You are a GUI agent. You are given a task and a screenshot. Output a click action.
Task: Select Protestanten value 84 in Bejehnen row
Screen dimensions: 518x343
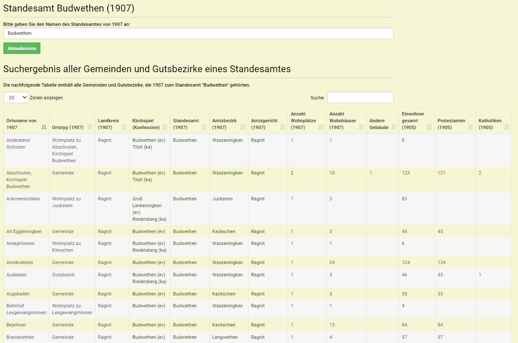(440, 325)
